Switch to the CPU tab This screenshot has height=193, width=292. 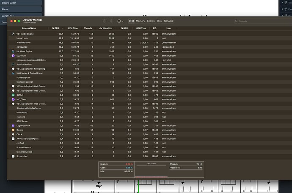click(x=131, y=21)
